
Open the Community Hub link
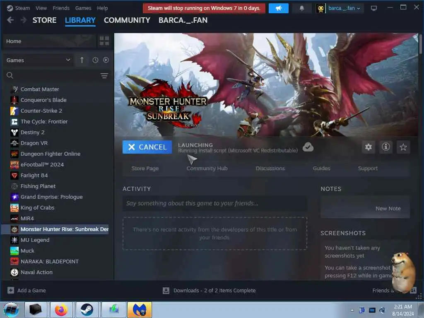[x=207, y=169]
